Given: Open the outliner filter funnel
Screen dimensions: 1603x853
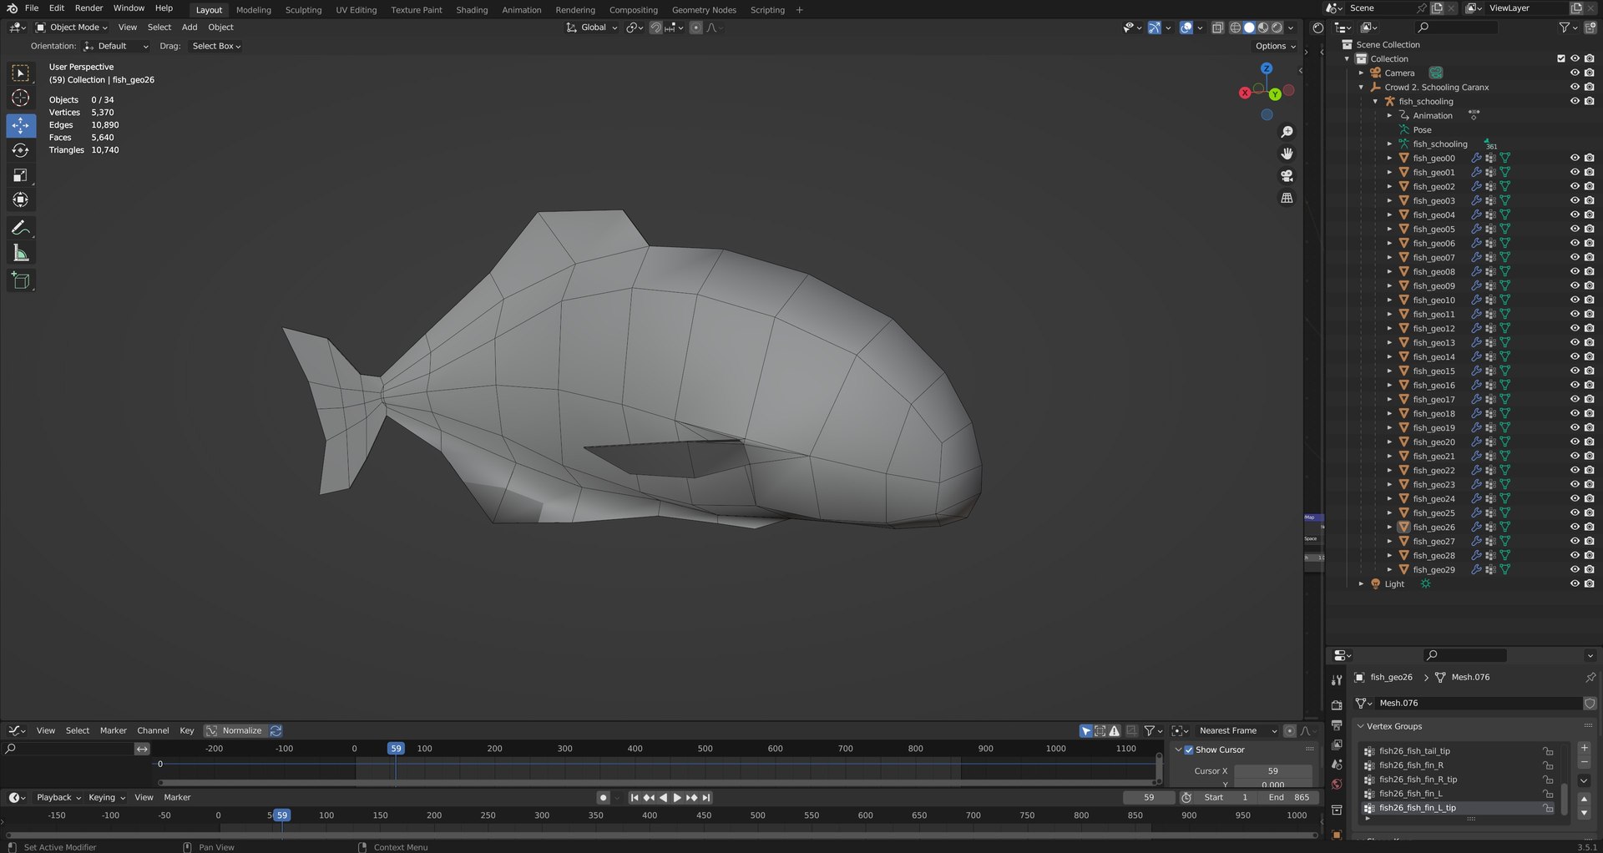Looking at the screenshot, I should pyautogui.click(x=1565, y=28).
